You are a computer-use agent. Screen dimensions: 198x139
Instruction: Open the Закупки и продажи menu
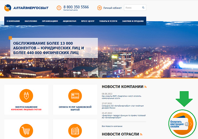133,21
